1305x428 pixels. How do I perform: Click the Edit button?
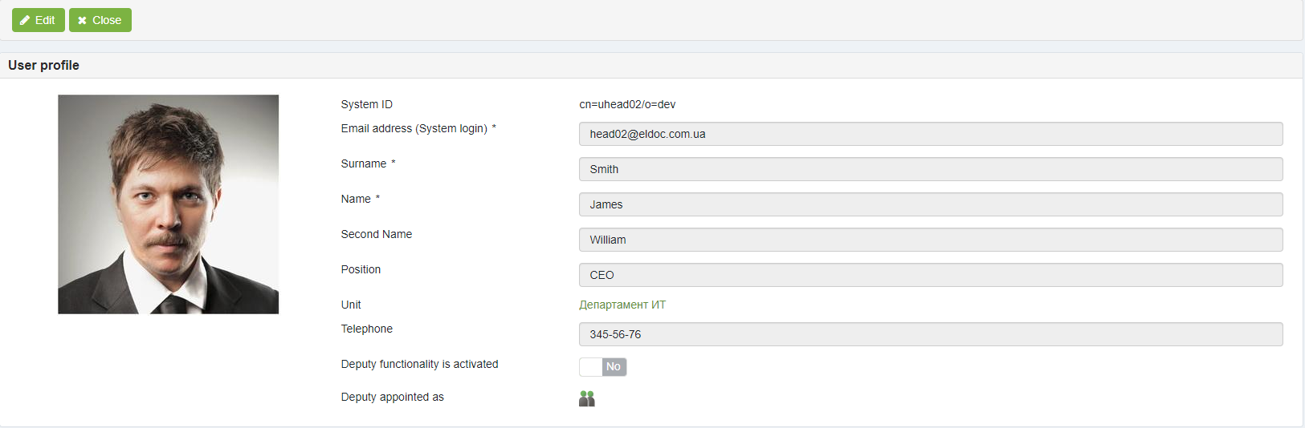39,20
